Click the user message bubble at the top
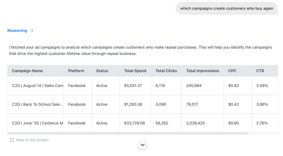Viewport: 283px width, 156px height. [x=226, y=8]
